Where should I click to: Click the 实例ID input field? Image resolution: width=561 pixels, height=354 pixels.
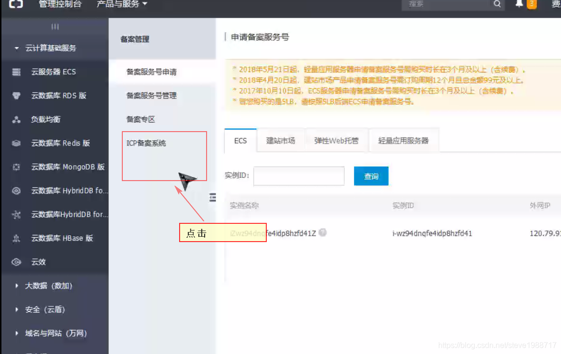pos(299,176)
